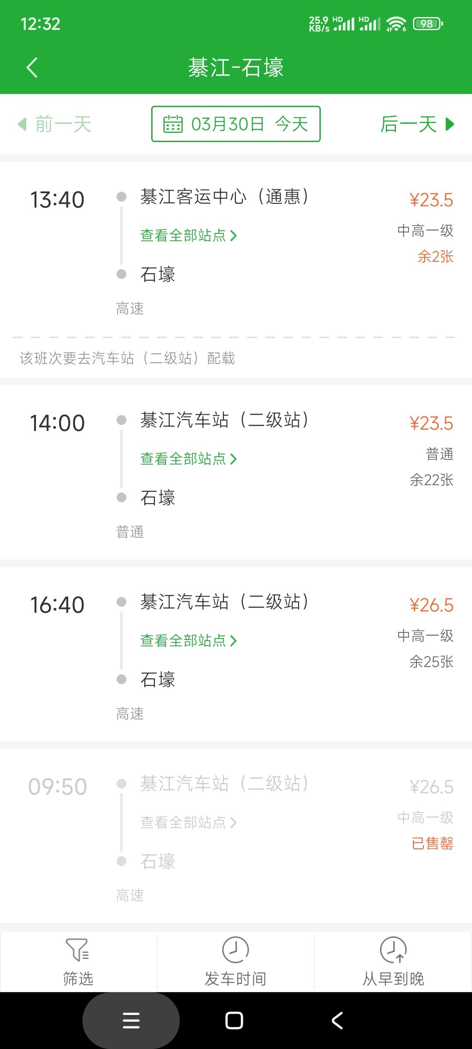Image resolution: width=472 pixels, height=1049 pixels.
Task: Expand 查看全部站点 for the 13:40 trip
Action: pyautogui.click(x=188, y=236)
